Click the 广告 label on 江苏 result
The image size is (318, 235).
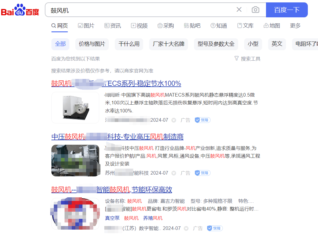click(198, 228)
